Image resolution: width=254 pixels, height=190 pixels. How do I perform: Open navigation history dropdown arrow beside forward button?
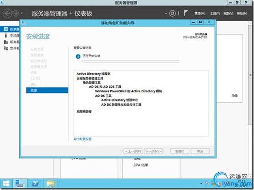22,13
